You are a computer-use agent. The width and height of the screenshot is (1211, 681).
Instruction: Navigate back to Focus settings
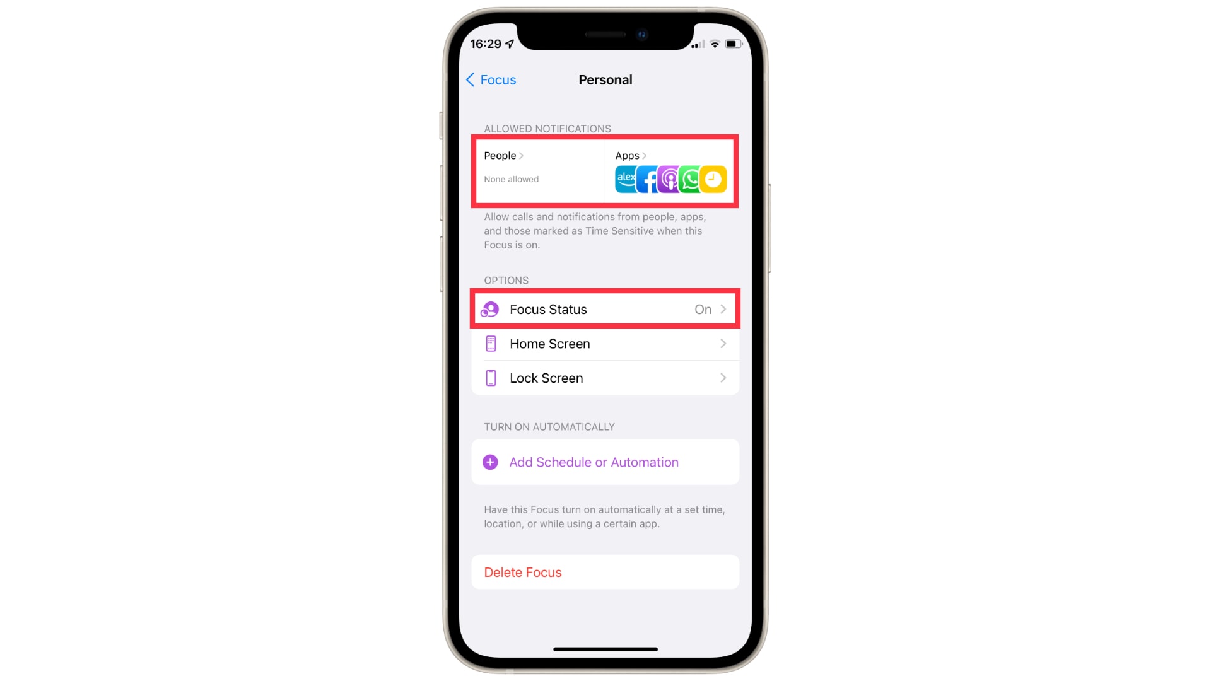coord(491,79)
